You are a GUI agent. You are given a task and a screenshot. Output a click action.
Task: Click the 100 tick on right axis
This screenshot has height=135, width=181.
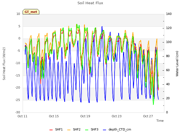tap(169, 42)
